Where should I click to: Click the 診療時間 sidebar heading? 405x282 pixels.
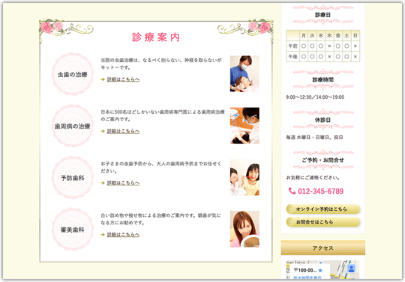pos(322,79)
